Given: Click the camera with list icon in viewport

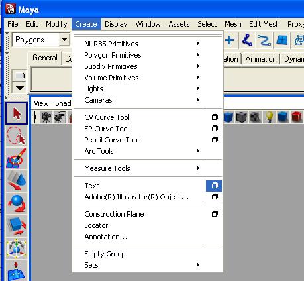Looking at the screenshot, I should [60, 117].
